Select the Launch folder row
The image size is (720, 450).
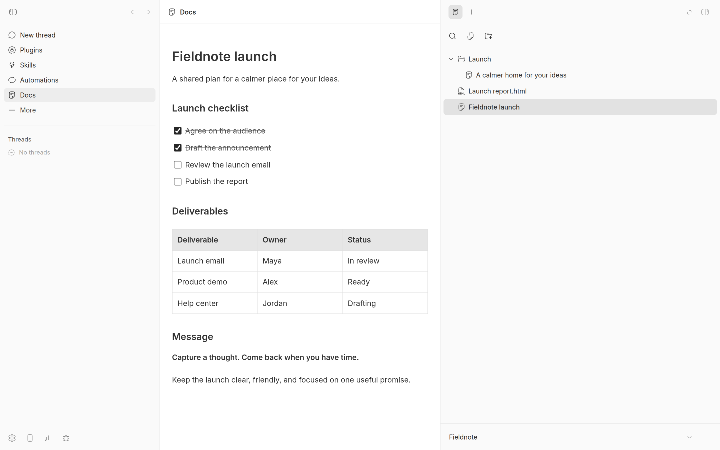point(580,59)
